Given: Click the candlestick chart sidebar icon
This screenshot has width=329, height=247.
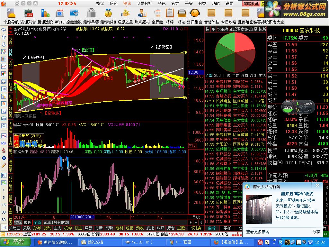Looking at the screenshot, I should pos(4,74).
